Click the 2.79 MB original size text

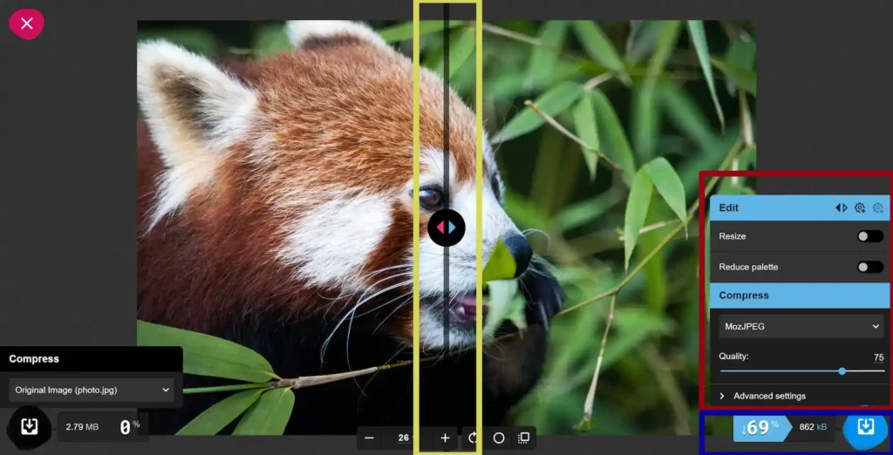82,426
